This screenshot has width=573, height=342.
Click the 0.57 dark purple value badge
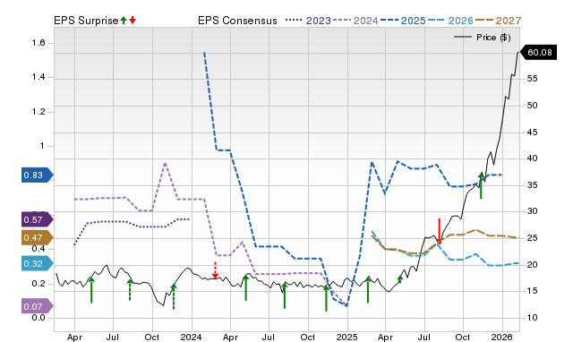[38, 220]
